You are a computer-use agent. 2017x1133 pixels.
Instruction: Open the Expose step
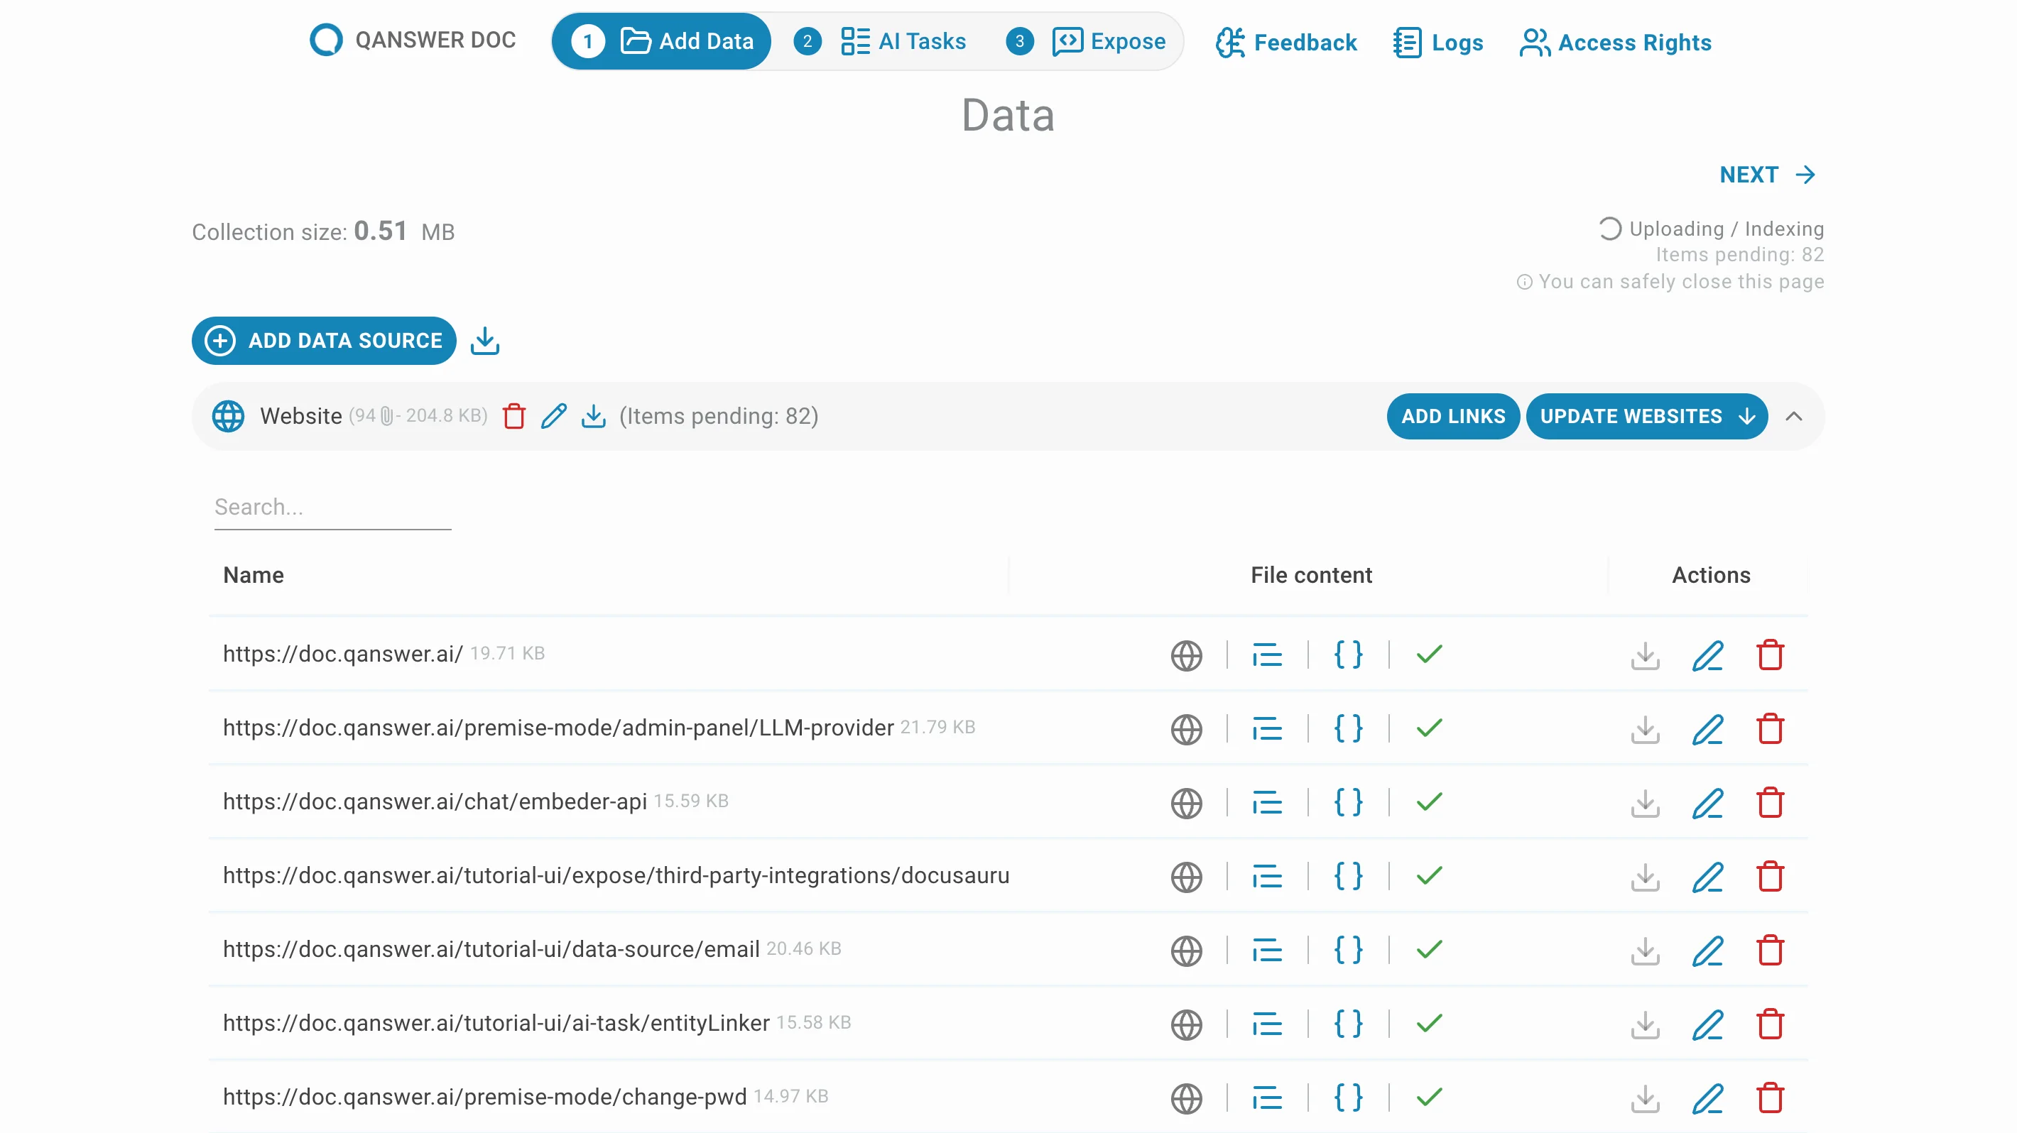(1086, 41)
